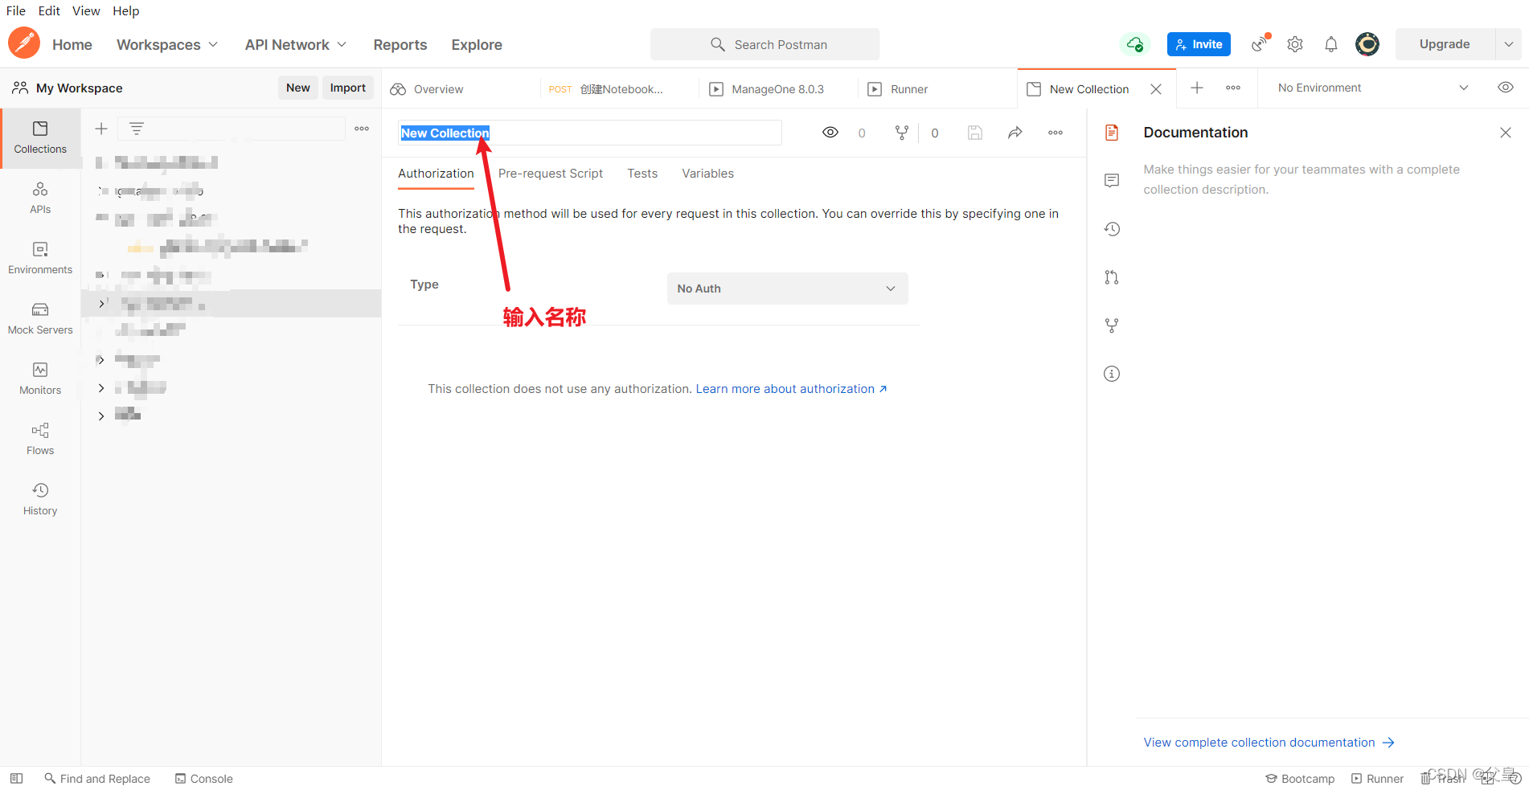Open the tab list more options
This screenshot has height=790, width=1529.
click(x=1233, y=88)
